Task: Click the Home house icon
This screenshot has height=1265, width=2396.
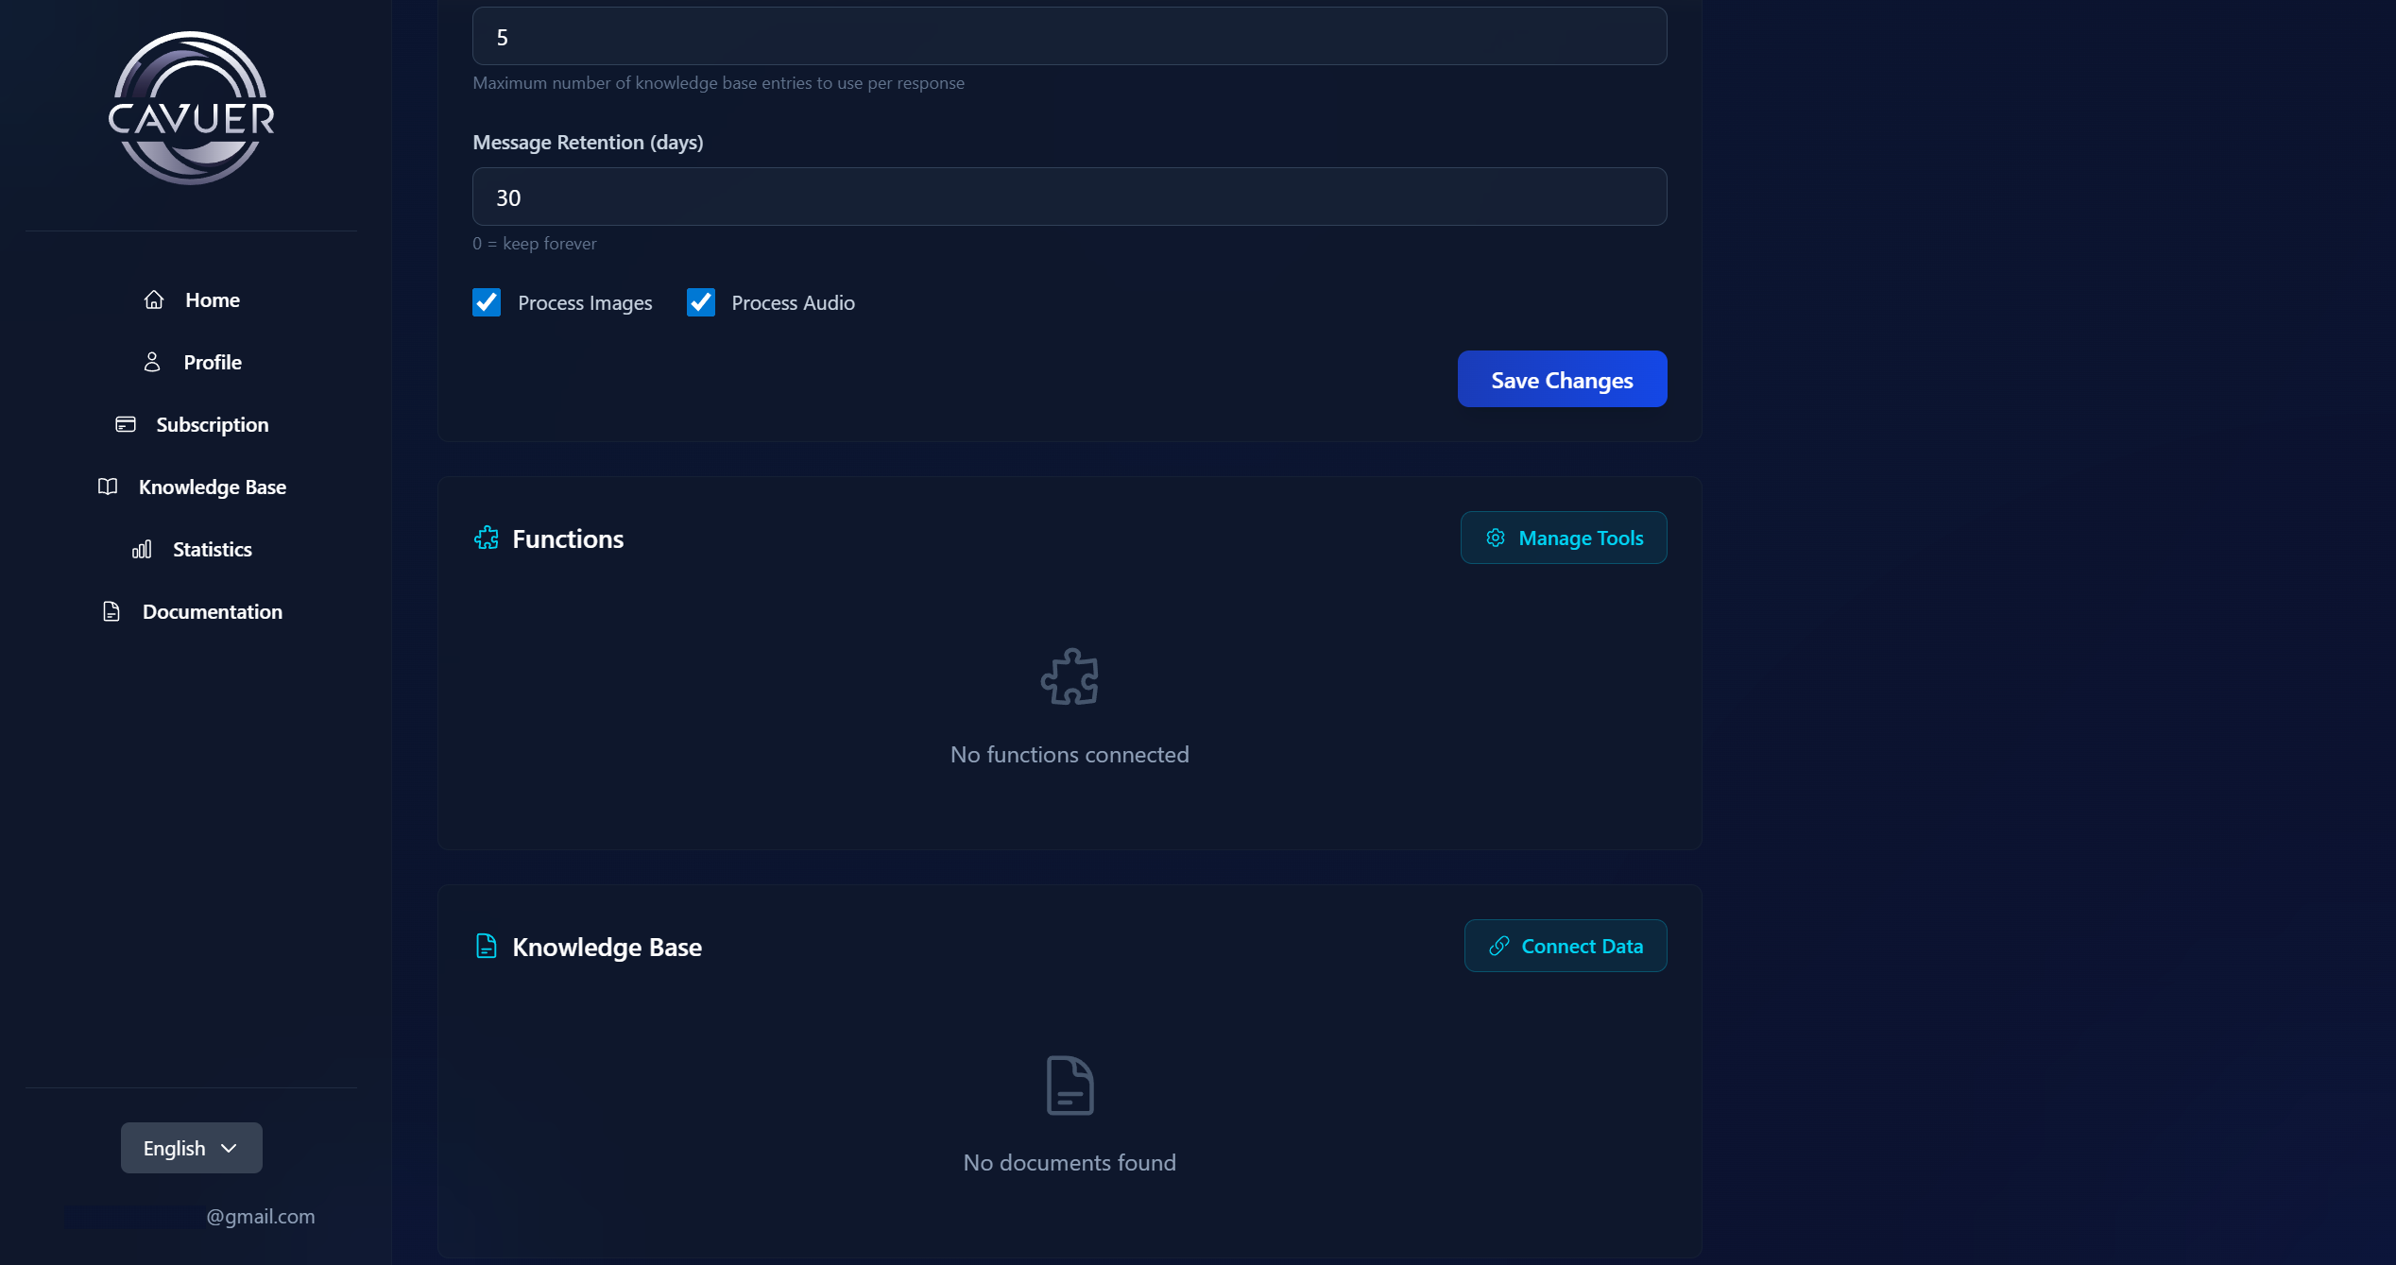Action: pos(154,299)
